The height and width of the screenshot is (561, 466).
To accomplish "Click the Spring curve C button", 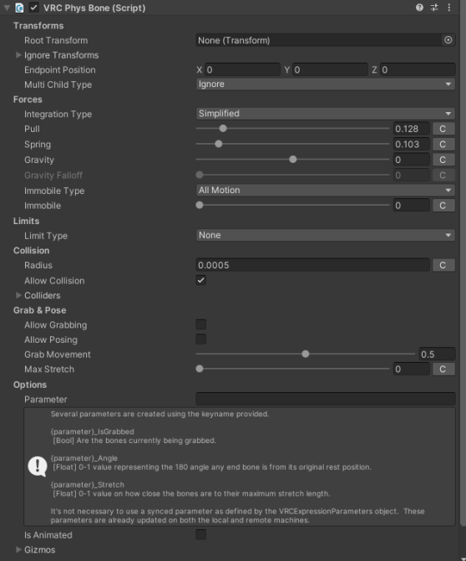I will (x=443, y=144).
